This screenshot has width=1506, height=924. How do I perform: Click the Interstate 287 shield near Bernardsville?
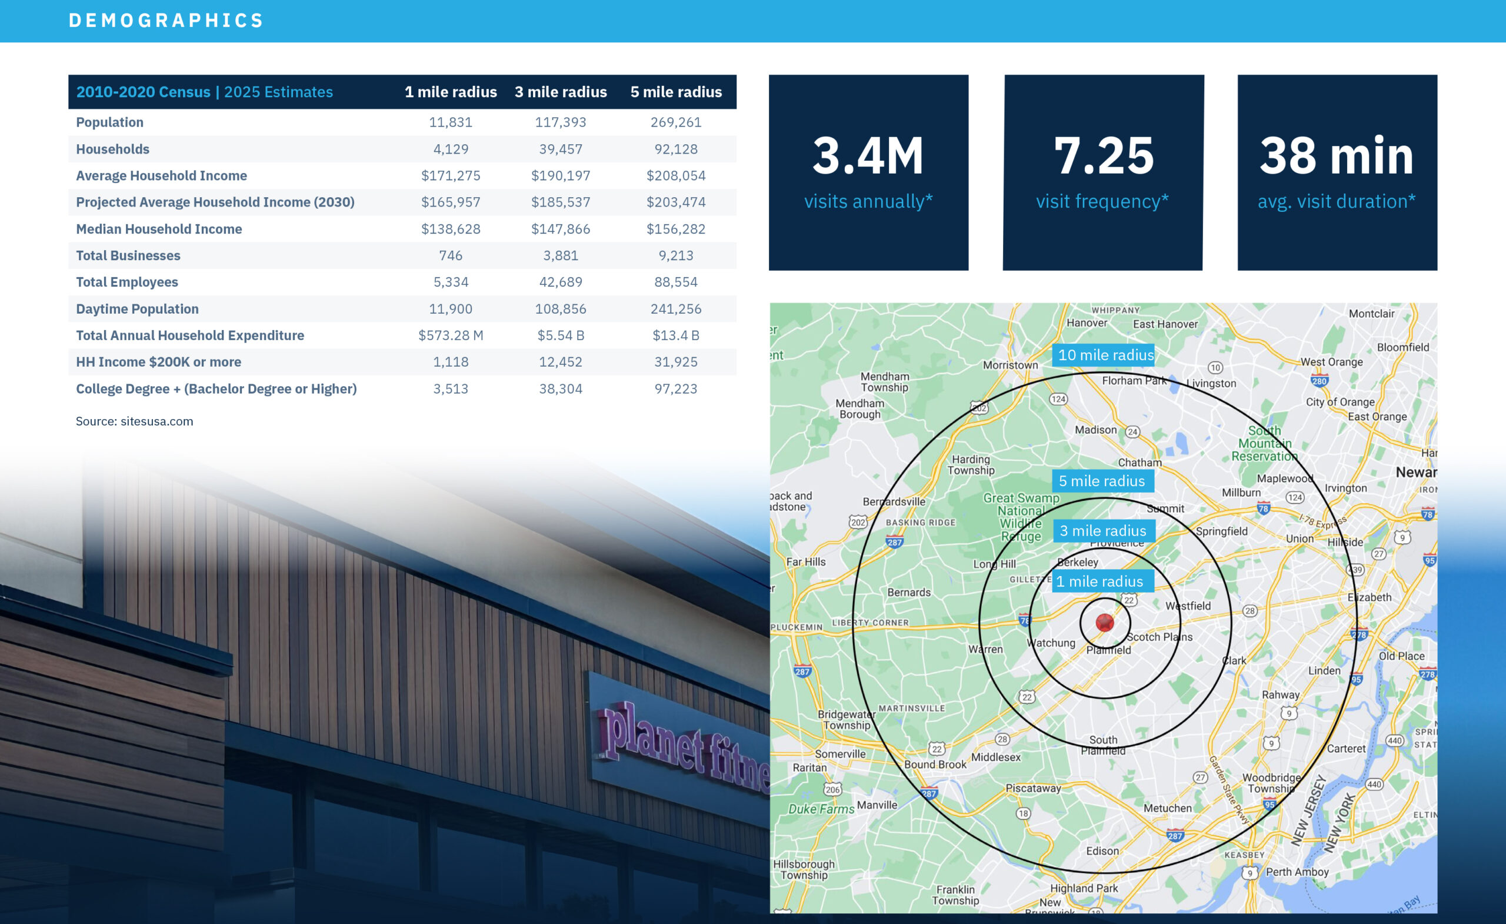[894, 542]
